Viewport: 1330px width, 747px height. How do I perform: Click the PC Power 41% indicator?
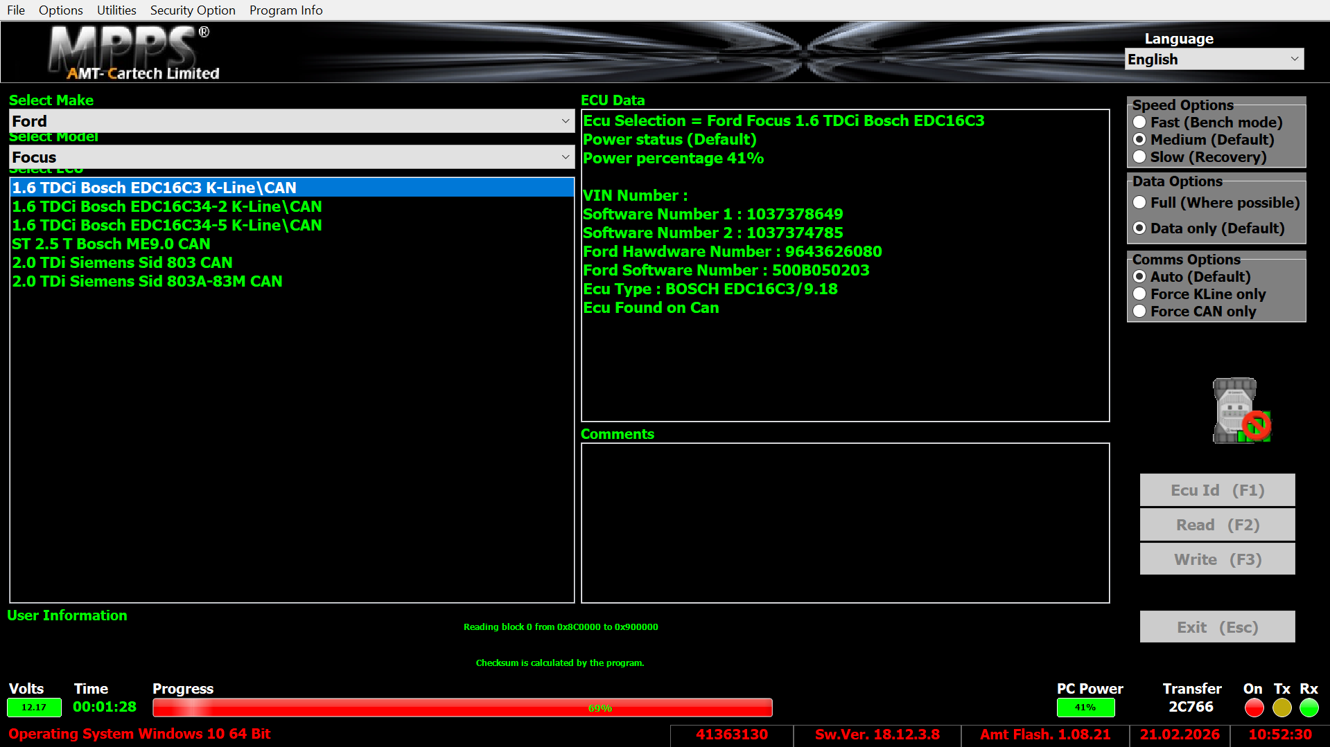pyautogui.click(x=1085, y=708)
